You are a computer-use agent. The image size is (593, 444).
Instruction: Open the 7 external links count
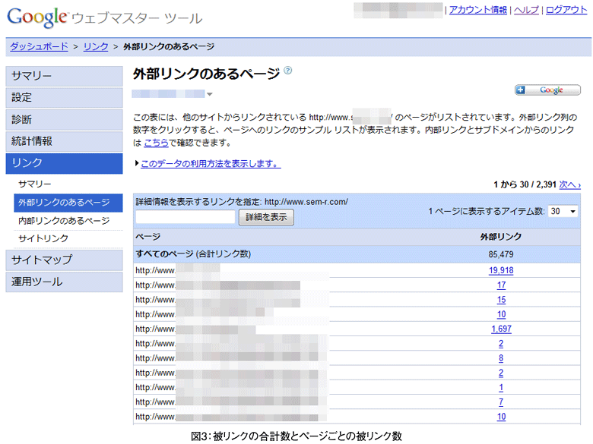click(x=501, y=402)
